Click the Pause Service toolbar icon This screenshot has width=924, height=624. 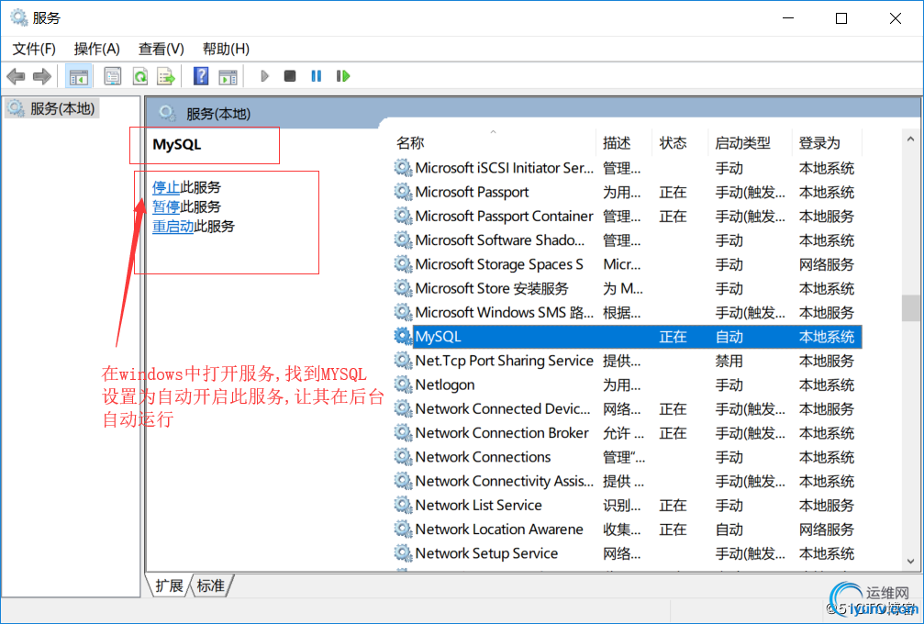317,76
